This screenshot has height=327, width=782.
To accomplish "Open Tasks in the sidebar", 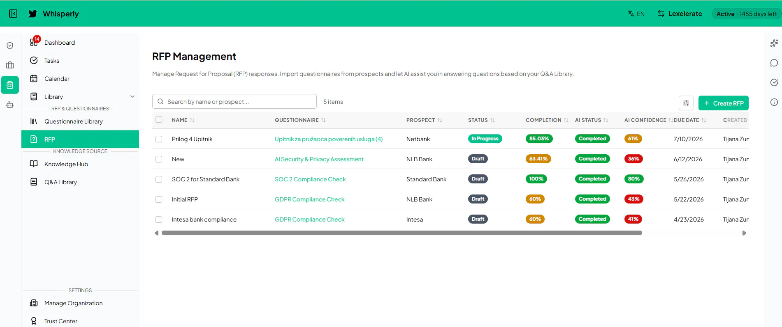I will [80, 61].
